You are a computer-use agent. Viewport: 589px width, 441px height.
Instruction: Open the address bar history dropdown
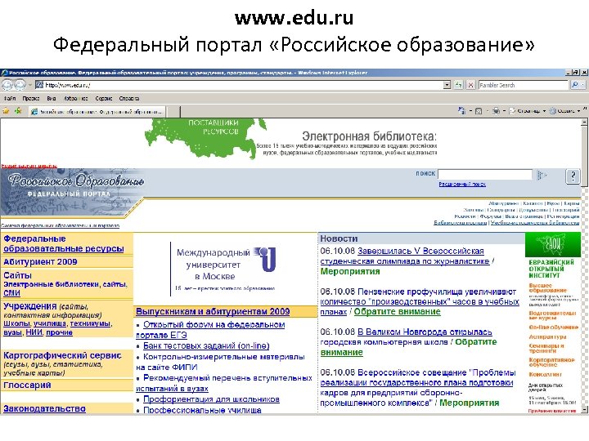point(447,85)
